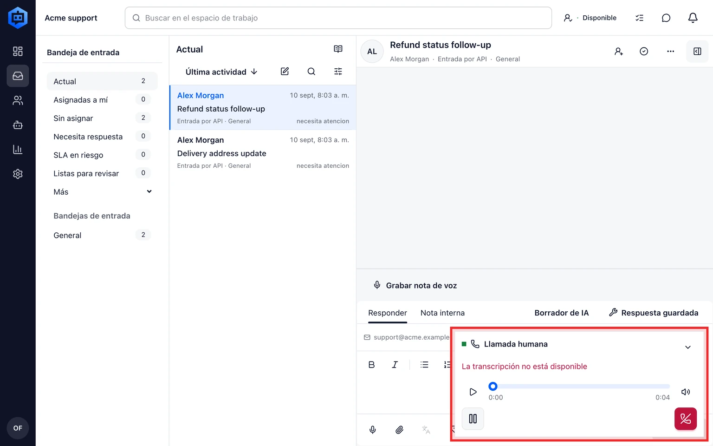
Task: Select Asignadas a mí view
Action: (x=102, y=99)
